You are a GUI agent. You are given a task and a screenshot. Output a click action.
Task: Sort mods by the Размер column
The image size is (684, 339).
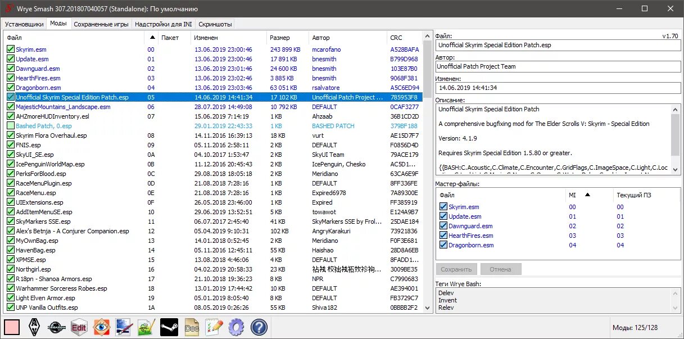[287, 38]
